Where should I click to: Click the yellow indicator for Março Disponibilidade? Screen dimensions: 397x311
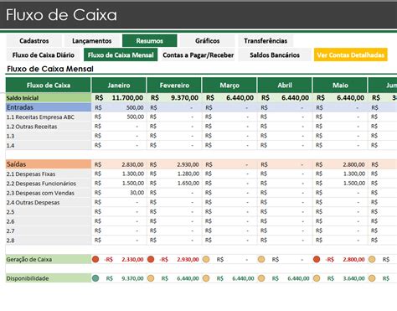206,278
